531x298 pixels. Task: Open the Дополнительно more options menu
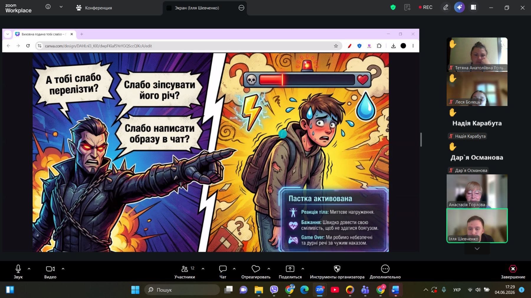tap(385, 272)
